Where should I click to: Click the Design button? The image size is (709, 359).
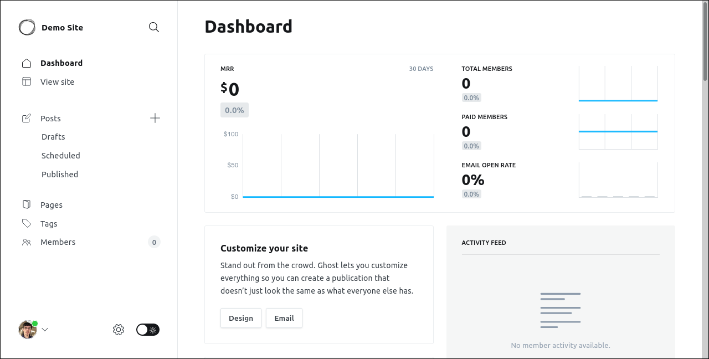click(241, 318)
